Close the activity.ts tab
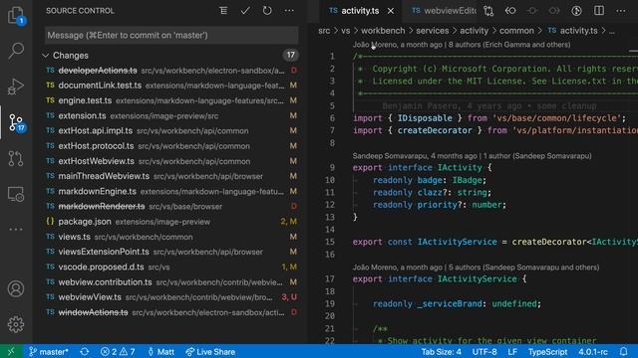This screenshot has width=638, height=358. point(391,11)
